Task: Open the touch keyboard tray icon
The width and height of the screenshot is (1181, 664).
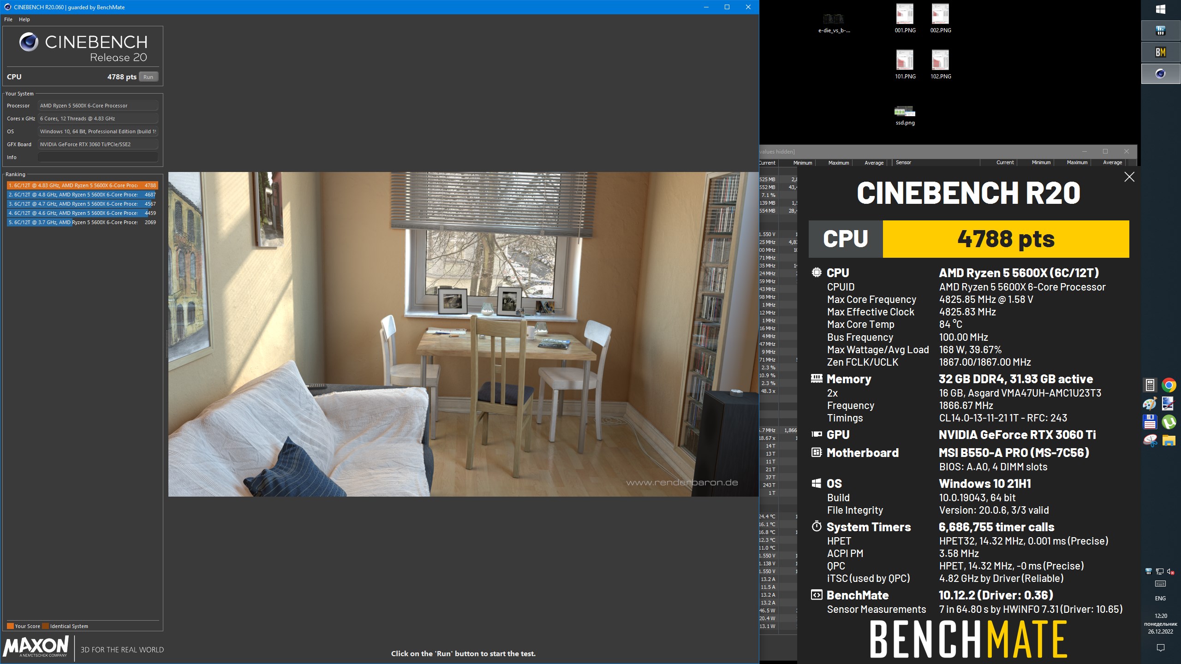Action: tap(1161, 584)
